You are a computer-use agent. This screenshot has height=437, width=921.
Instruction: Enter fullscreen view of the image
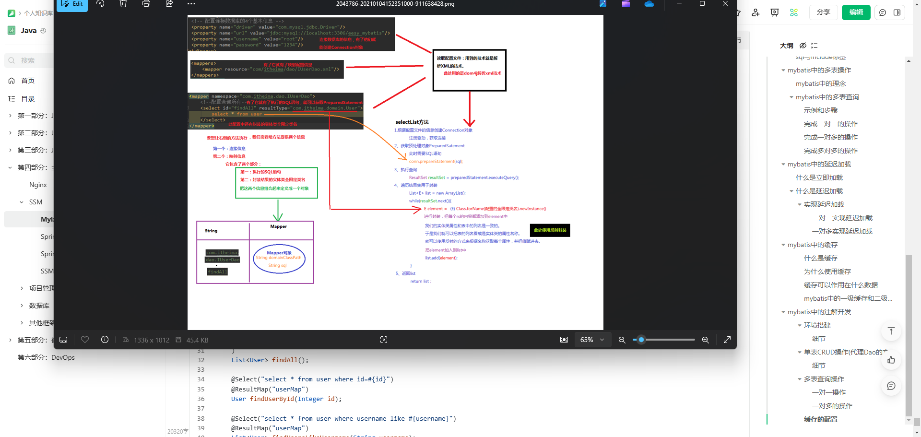click(727, 340)
